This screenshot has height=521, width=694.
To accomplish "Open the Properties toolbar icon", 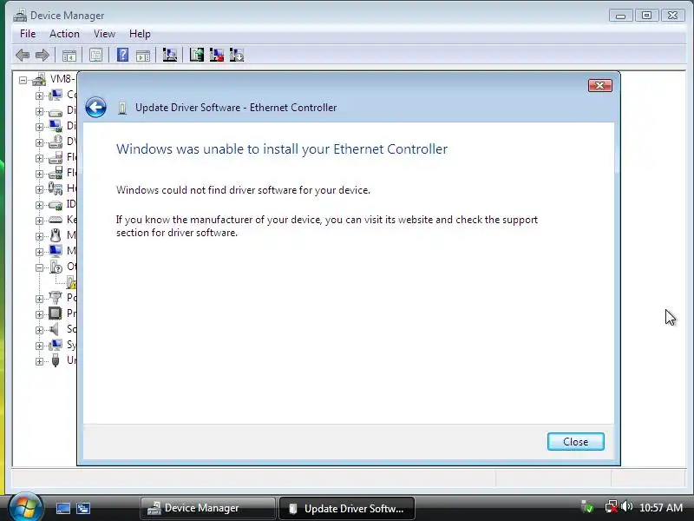I will click(x=95, y=56).
